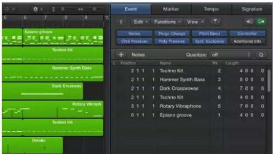Screen dimensions: 273x154
Task: Click the plus button to add an event
Action: pos(121,55)
